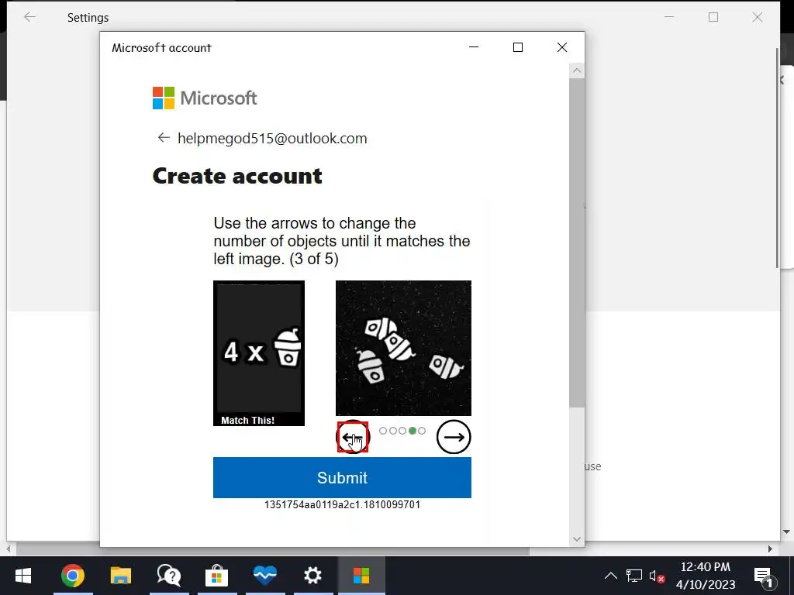Open the Get Help taskbar icon

[168, 576]
